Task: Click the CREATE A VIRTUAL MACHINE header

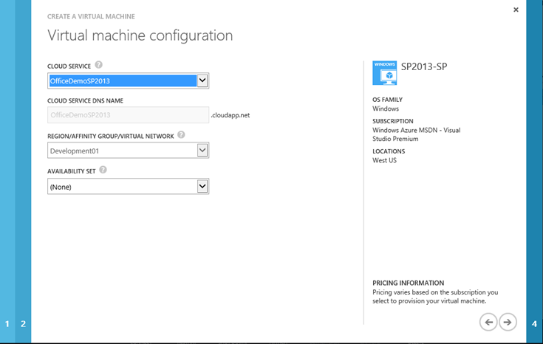Action: 91,16
